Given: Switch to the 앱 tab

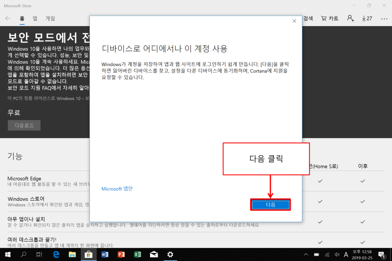Looking at the screenshot, I should click(x=35, y=18).
